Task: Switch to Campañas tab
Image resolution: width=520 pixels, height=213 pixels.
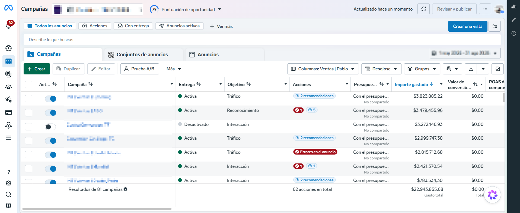Action: (x=63, y=54)
